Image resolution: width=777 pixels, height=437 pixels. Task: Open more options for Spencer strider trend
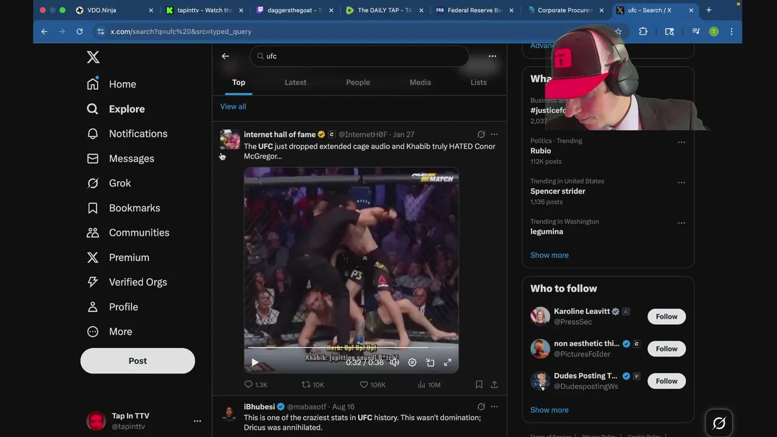pyautogui.click(x=681, y=183)
